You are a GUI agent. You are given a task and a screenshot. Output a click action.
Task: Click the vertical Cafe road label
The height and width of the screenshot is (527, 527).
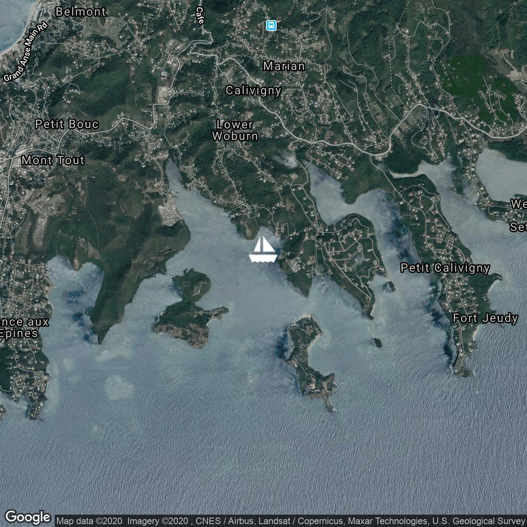pos(200,16)
